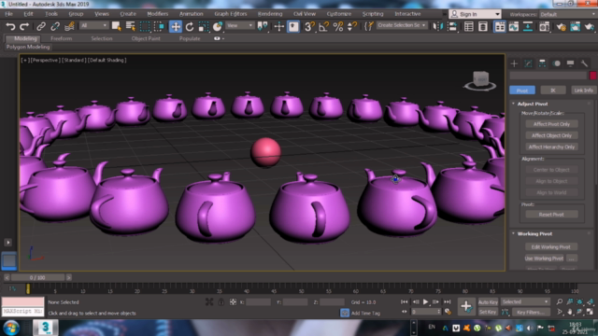Toggle the Ribbon display
The height and width of the screenshot is (336, 598).
(500, 26)
